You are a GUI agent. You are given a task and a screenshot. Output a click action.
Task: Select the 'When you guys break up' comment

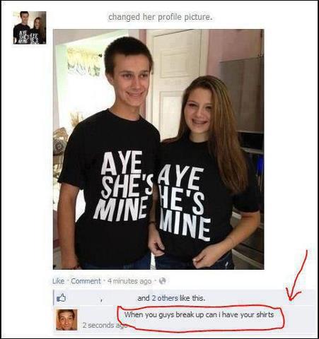tap(199, 314)
